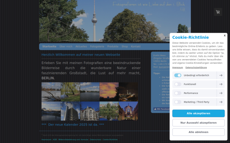Open Produkte menu item
The width and height of the screenshot is (230, 143).
click(x=113, y=47)
